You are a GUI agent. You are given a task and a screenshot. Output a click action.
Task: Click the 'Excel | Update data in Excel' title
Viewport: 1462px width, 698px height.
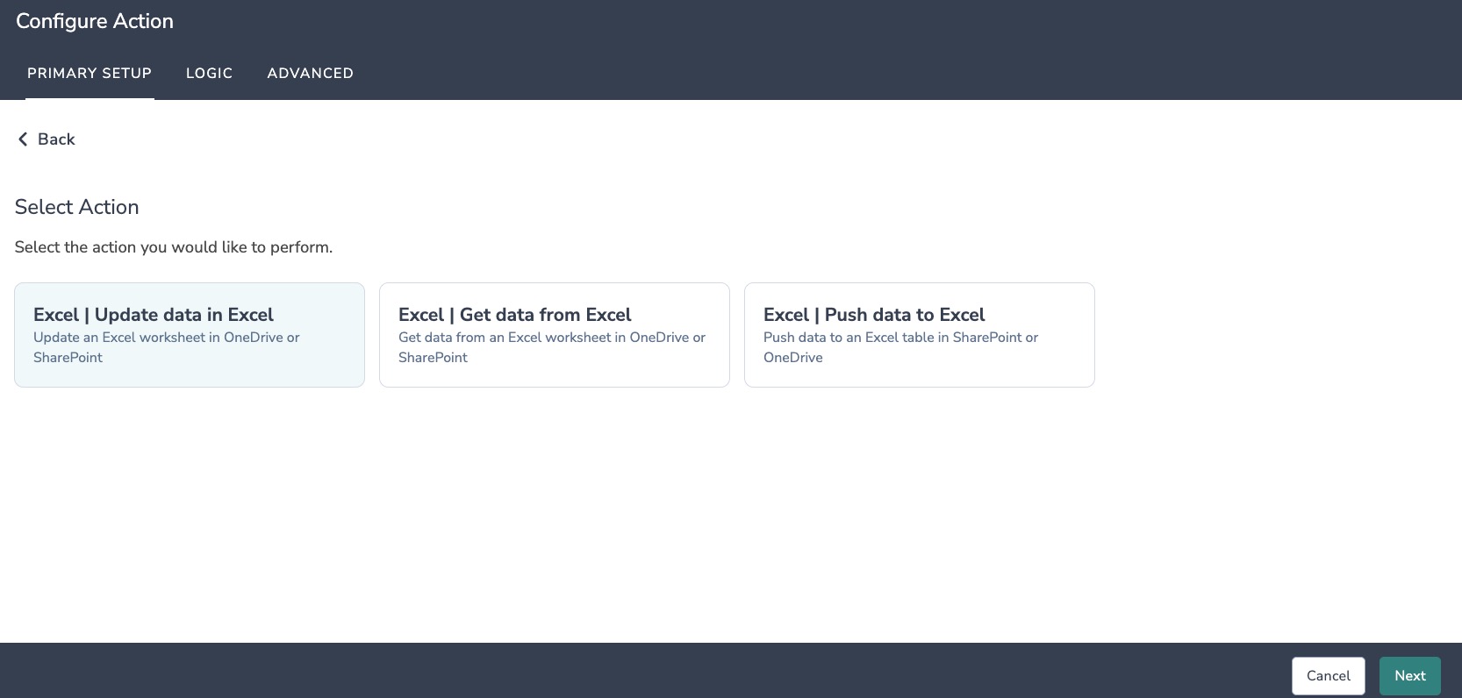(154, 315)
